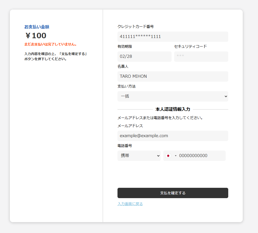Click the 名義人 field showing TARO MIHON
This screenshot has height=233, width=258.
[173, 76]
